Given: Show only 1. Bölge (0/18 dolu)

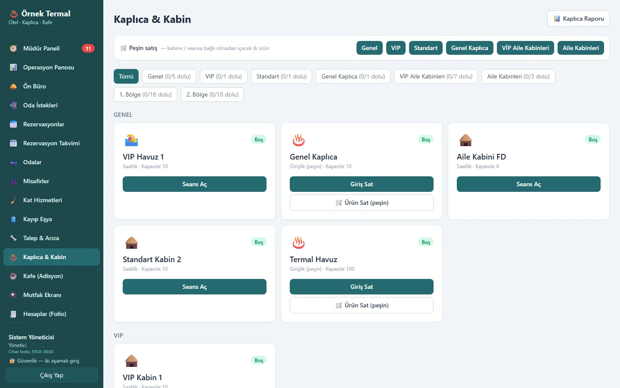Looking at the screenshot, I should tap(146, 94).
